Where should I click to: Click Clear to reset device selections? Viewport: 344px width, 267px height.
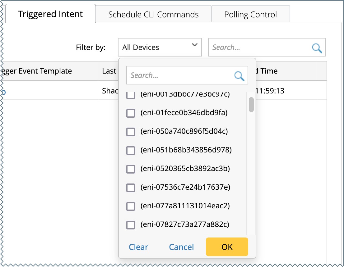(x=138, y=247)
